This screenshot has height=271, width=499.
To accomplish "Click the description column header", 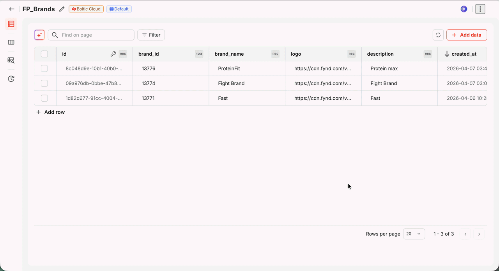I will pyautogui.click(x=400, y=54).
